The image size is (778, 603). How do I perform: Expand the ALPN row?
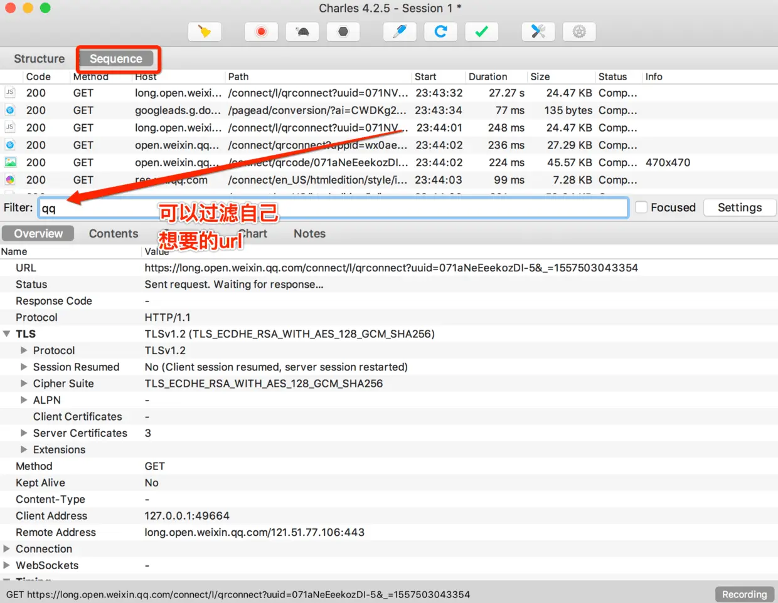24,400
